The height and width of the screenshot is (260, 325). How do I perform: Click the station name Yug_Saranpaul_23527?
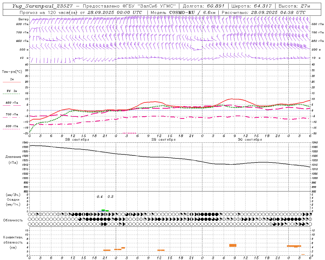tap(43, 6)
